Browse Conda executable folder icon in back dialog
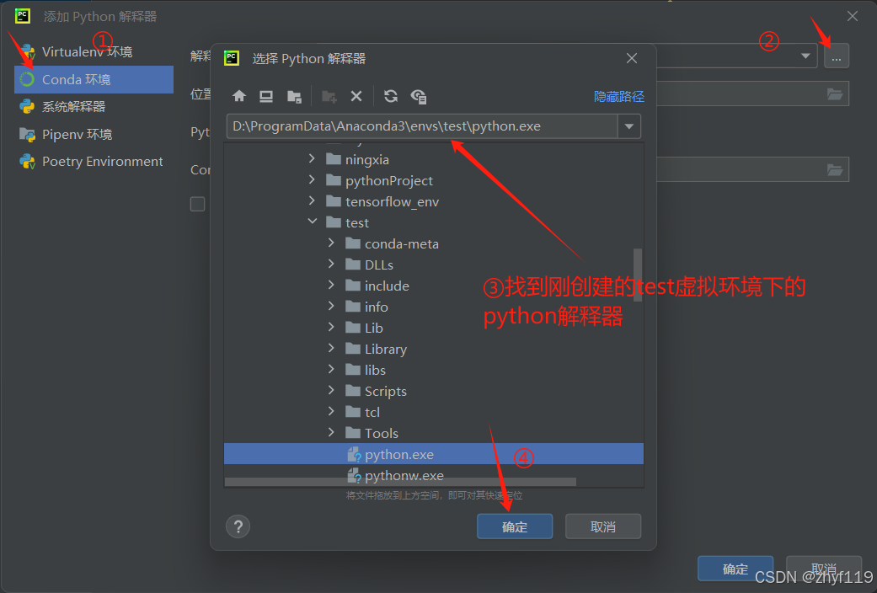 (x=835, y=169)
